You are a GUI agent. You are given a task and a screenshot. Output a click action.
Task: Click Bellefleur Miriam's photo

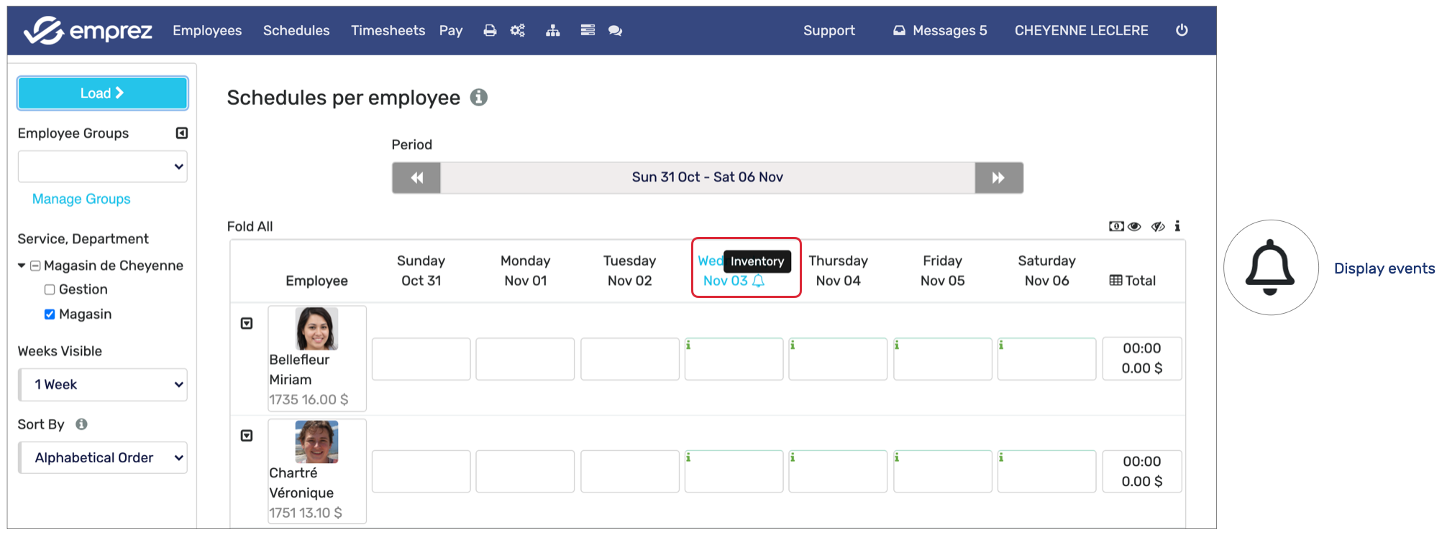point(316,329)
